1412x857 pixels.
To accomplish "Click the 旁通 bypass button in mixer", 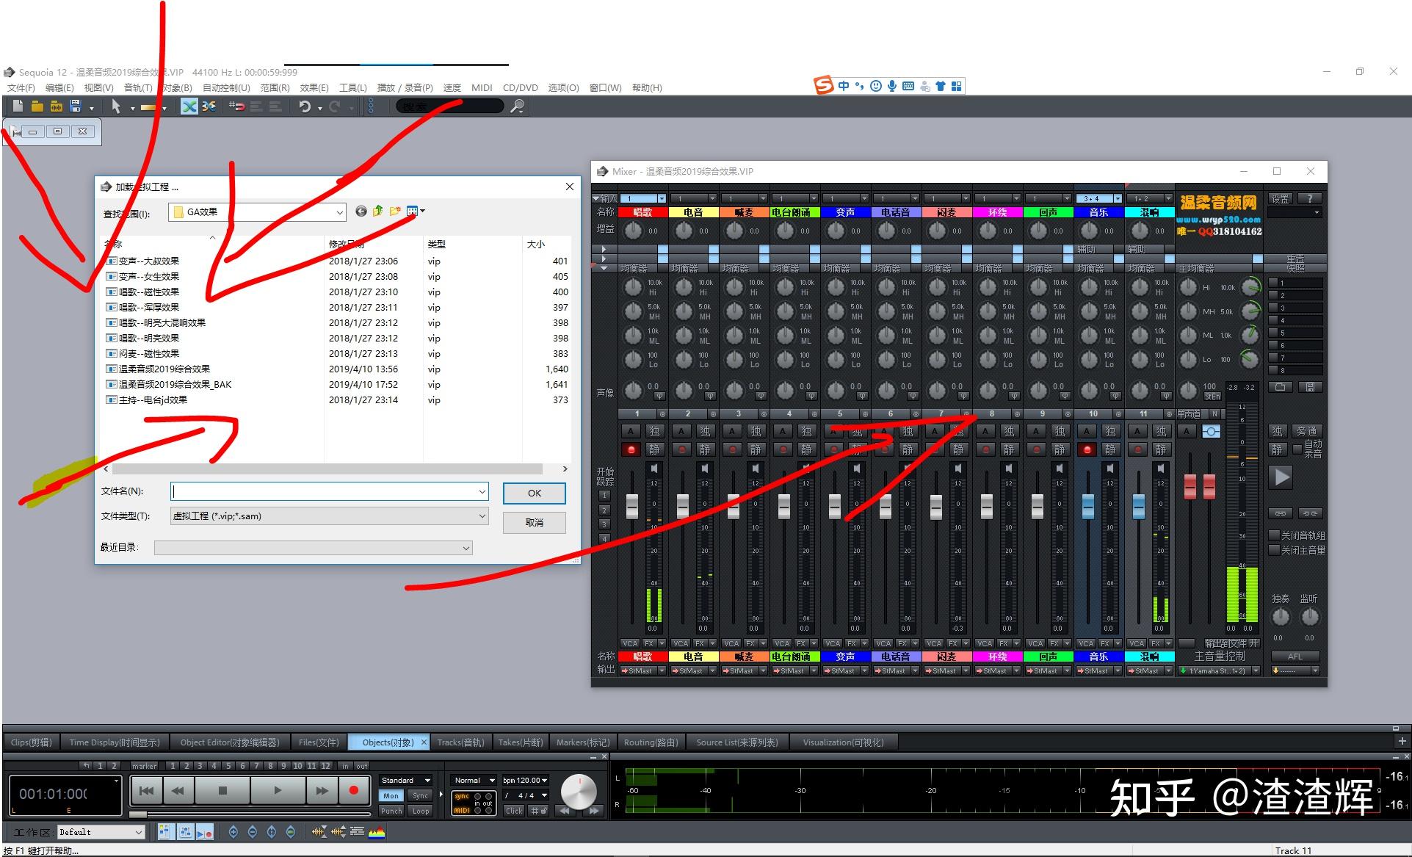I will (1306, 431).
